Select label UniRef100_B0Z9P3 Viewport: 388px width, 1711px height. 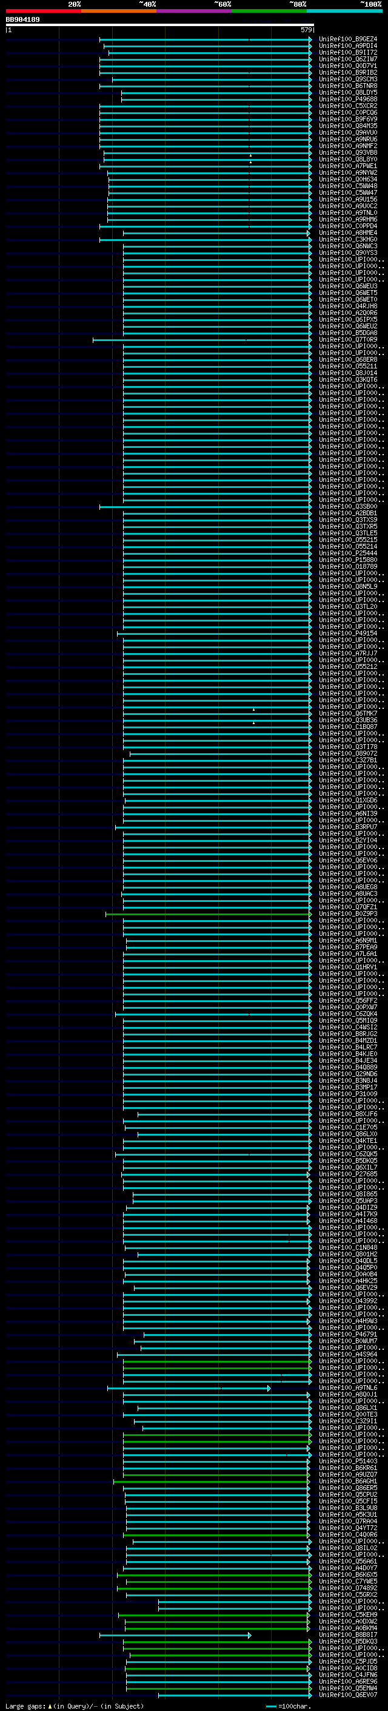[348, 914]
